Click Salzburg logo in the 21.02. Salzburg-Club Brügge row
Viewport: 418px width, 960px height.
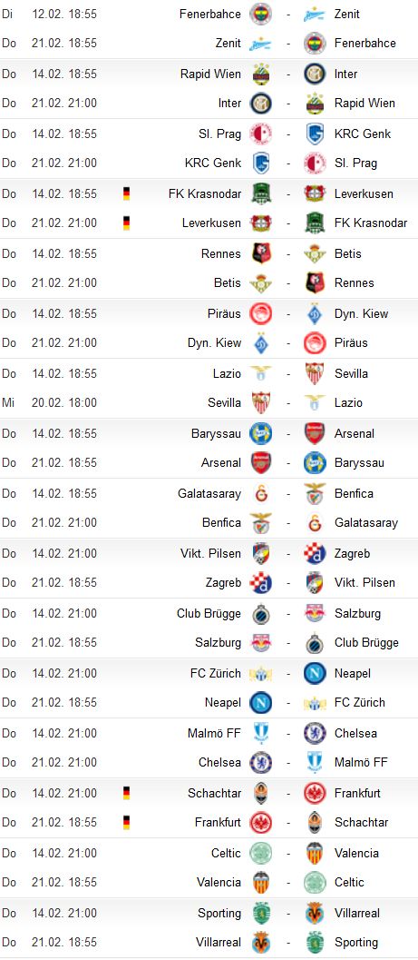click(x=261, y=642)
